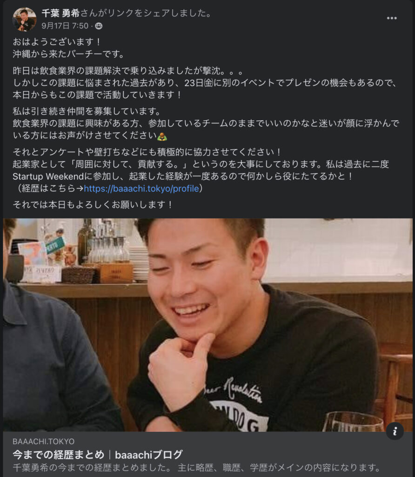
Task: Open the large link preview photo
Action: [208, 325]
